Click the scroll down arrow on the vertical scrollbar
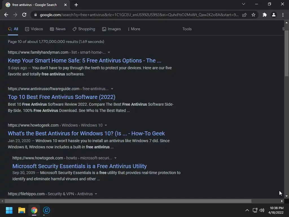Screen dimensions: 289x217 (x=286, y=196)
